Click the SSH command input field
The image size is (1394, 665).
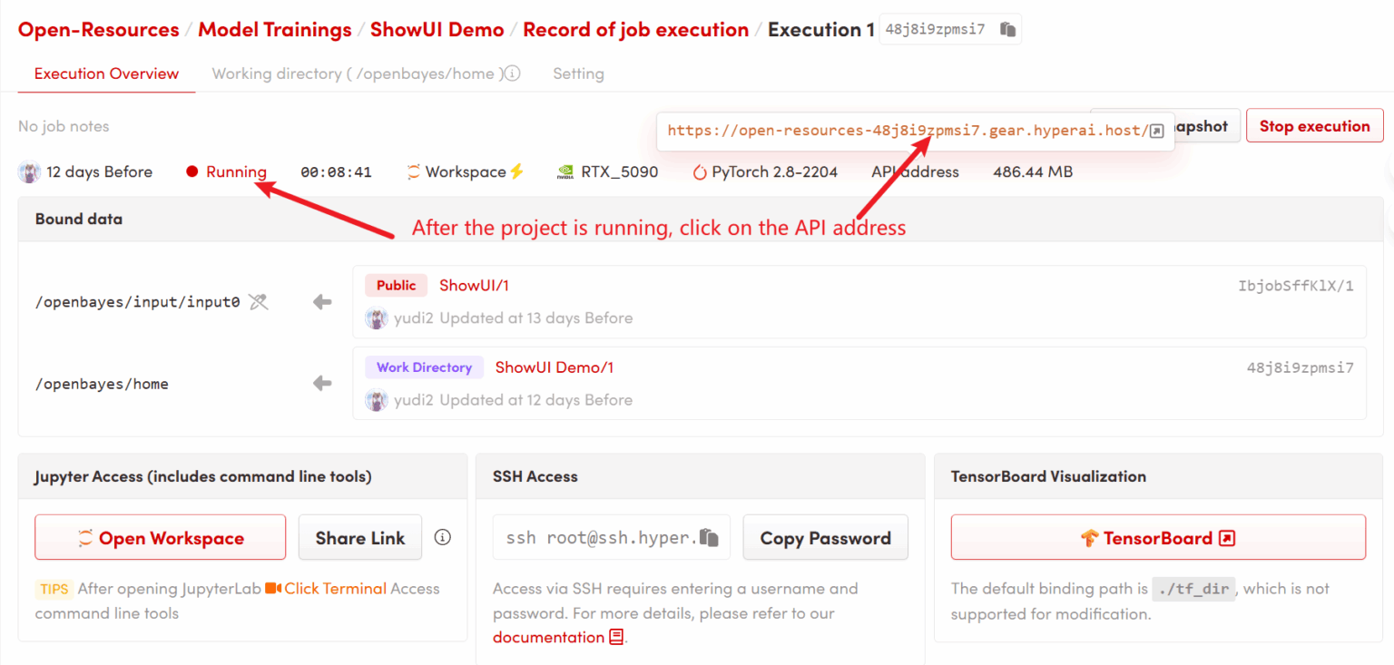click(x=596, y=538)
